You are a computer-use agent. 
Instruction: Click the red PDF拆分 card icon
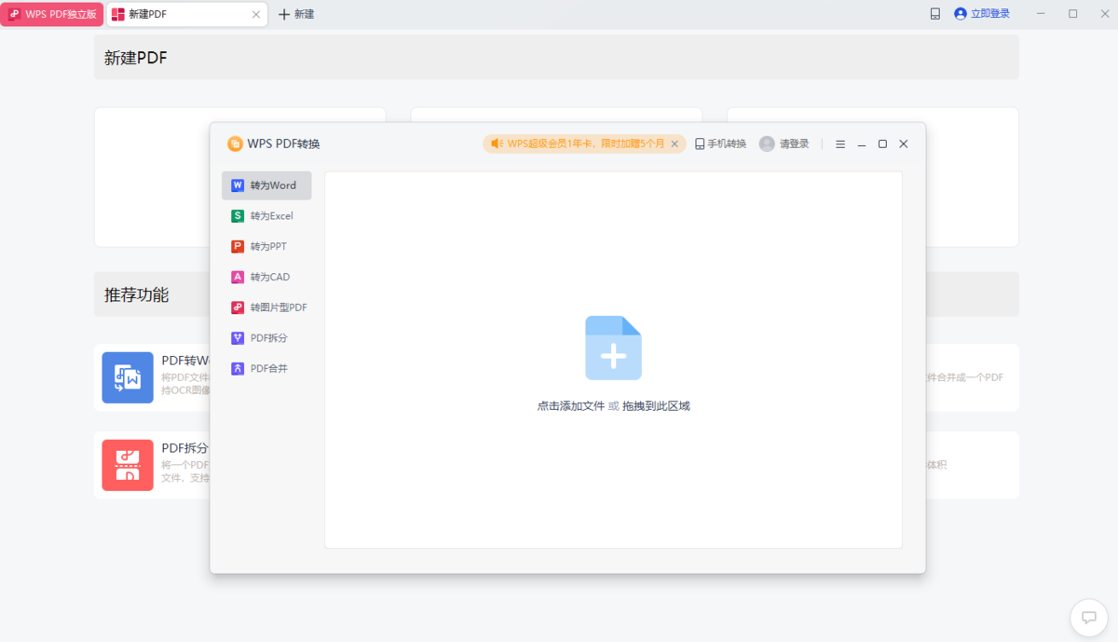128,465
